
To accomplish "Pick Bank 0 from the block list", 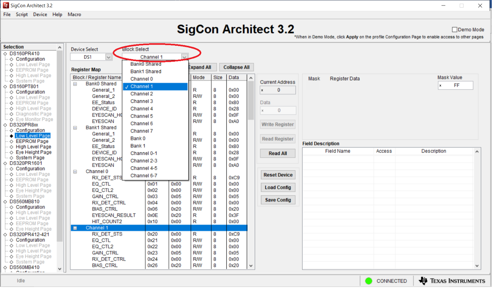I will pyautogui.click(x=155, y=138).
